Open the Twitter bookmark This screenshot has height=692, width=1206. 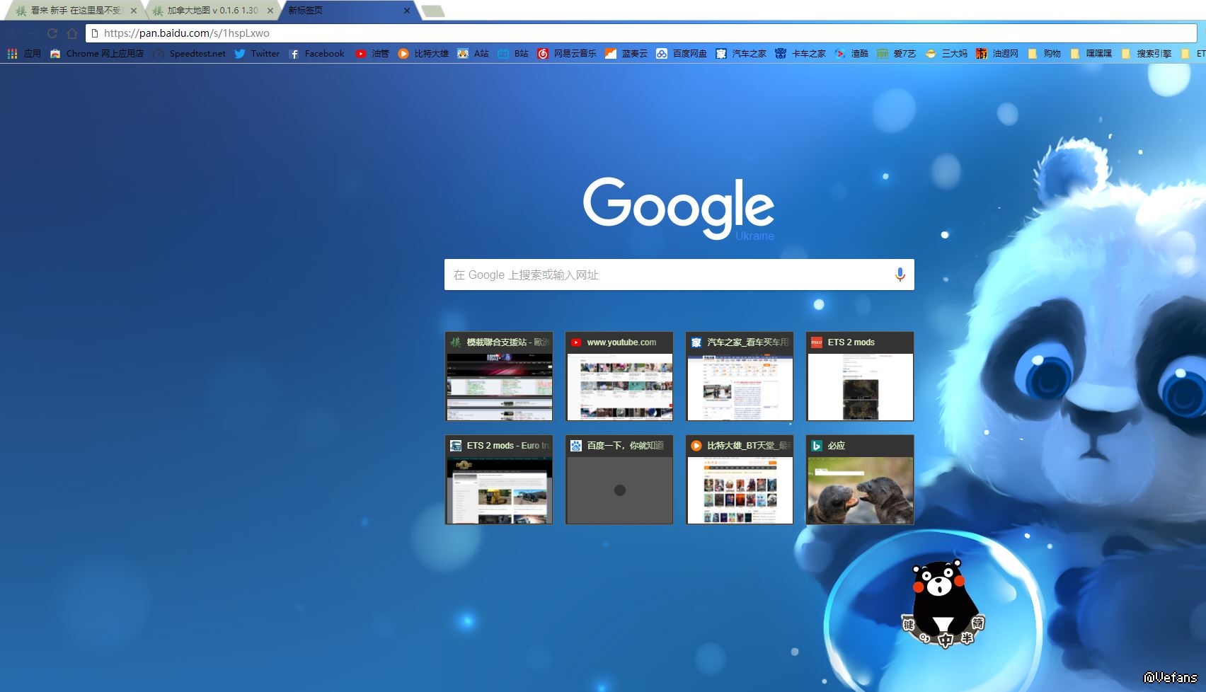click(257, 54)
